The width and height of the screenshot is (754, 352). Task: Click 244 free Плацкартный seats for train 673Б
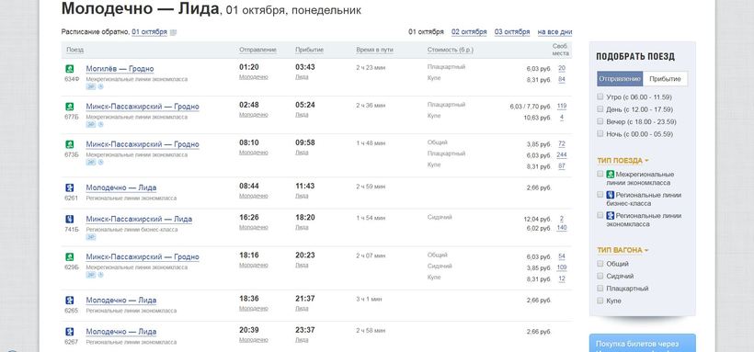561,154
